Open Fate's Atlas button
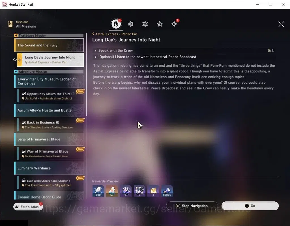The image size is (290, 226). (28, 207)
